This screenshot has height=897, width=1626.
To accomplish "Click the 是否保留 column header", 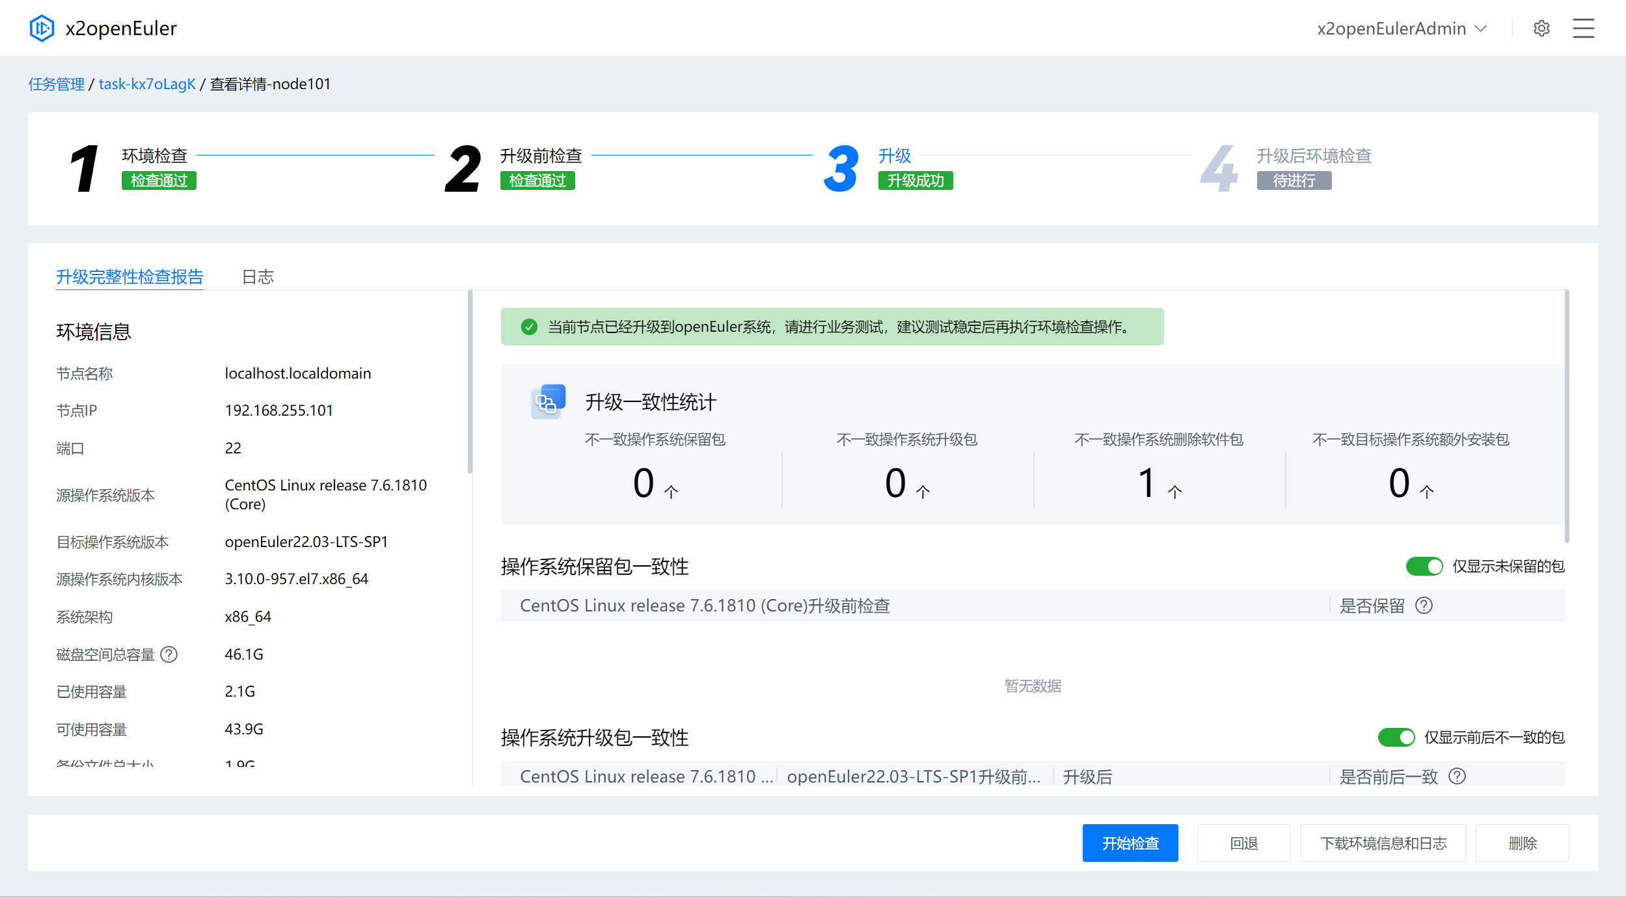I will point(1372,606).
